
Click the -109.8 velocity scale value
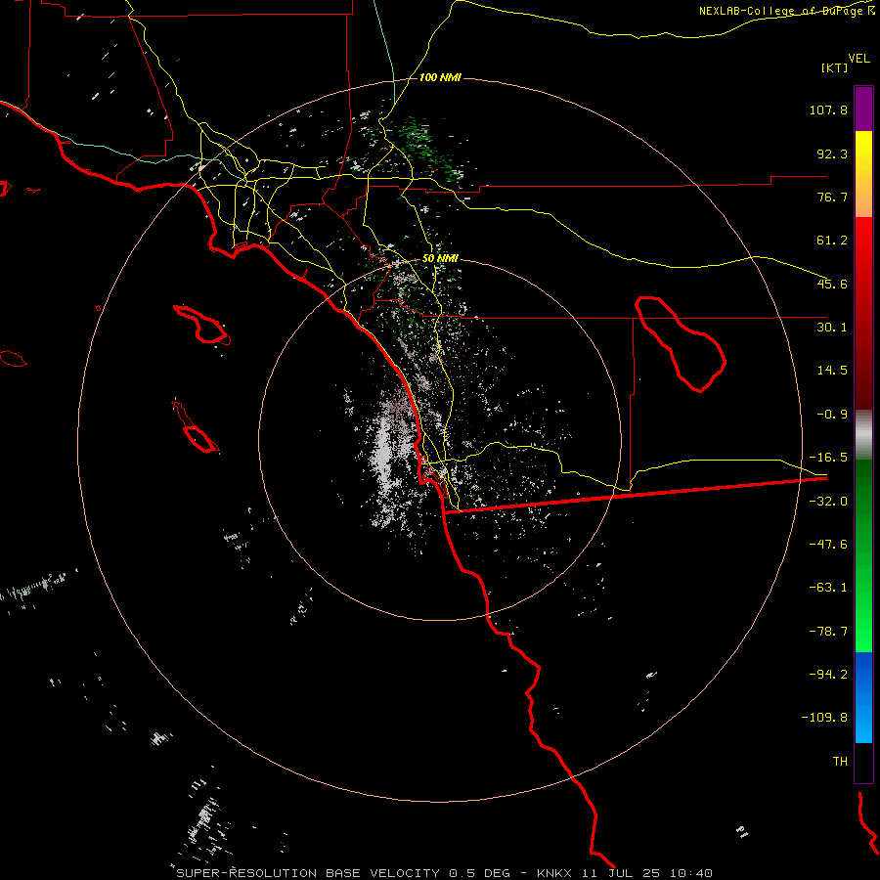(824, 718)
